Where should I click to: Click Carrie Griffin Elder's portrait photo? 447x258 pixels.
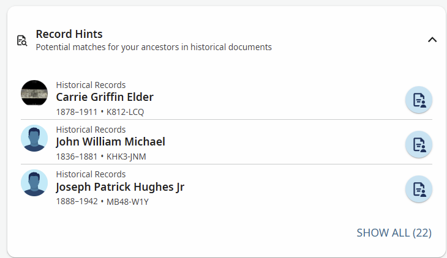[34, 93]
